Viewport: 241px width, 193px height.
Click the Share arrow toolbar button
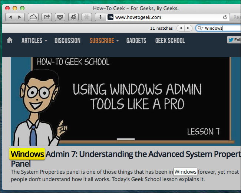pyautogui.click(x=47, y=17)
